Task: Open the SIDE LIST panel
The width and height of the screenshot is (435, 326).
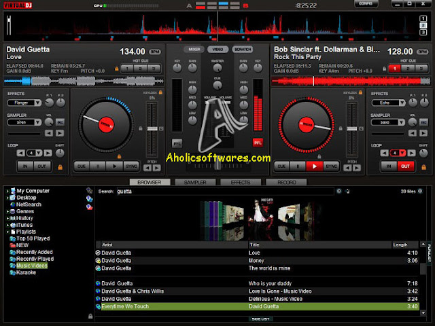Action: pos(260,319)
